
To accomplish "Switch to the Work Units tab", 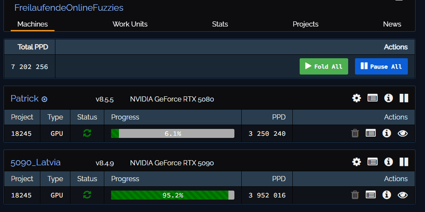I will [x=130, y=24].
